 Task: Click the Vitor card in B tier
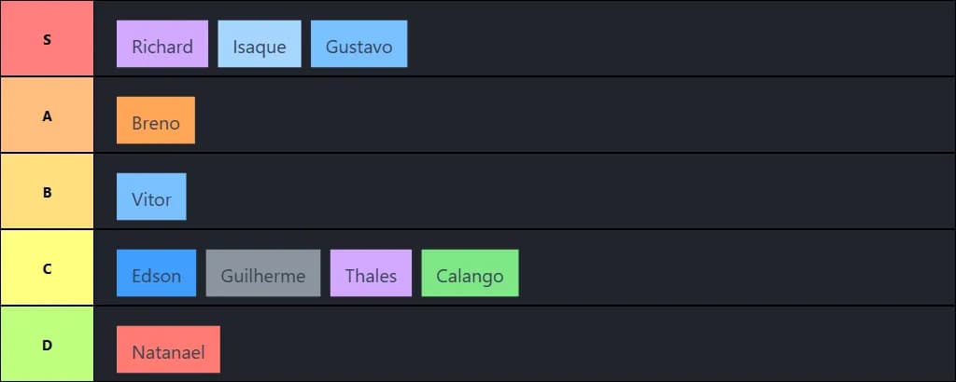tap(151, 197)
